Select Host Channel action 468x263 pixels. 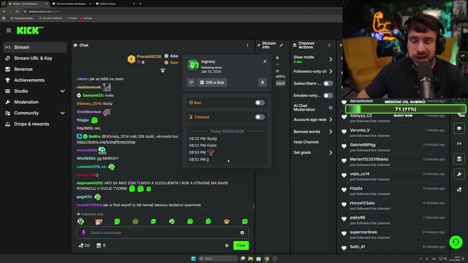coord(306,142)
